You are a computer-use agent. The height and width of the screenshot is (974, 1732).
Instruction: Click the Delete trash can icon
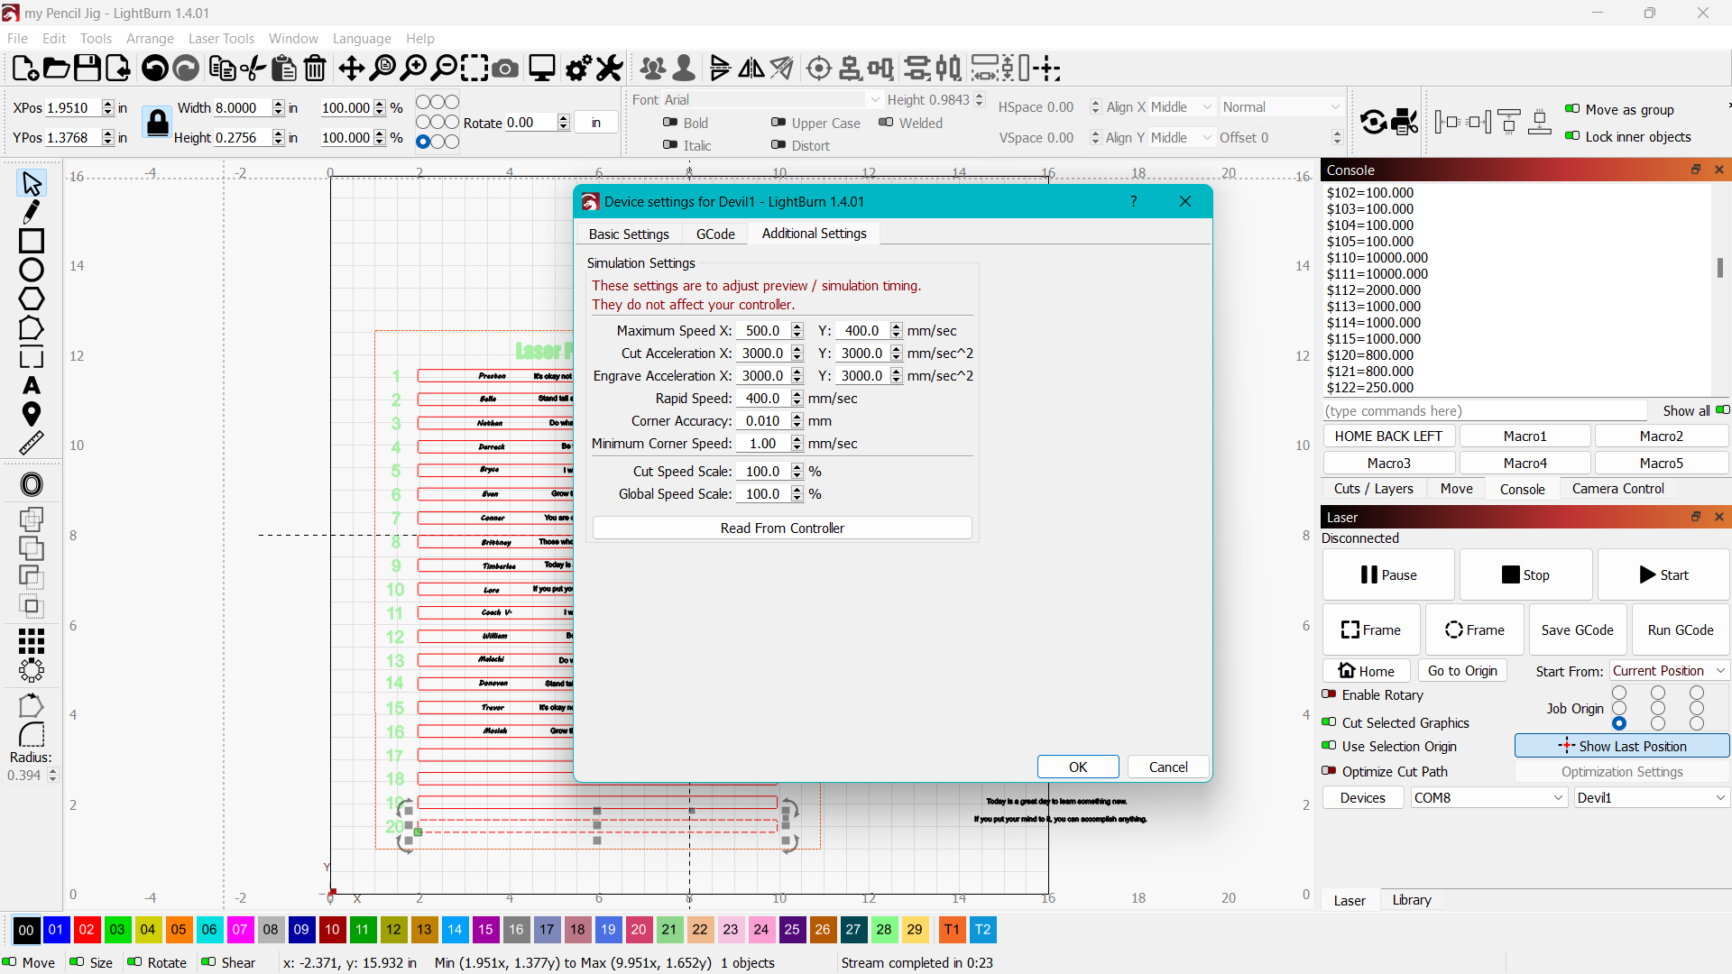click(315, 68)
